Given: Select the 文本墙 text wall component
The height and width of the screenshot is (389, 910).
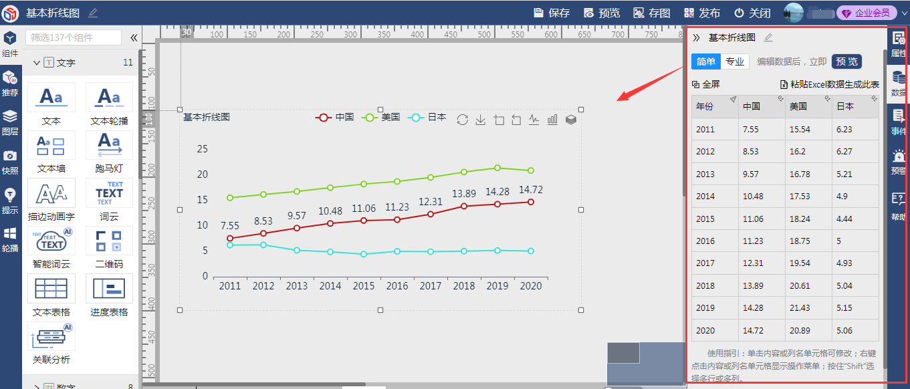Looking at the screenshot, I should click(51, 152).
